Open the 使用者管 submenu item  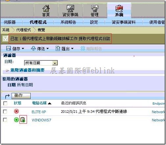[x=157, y=22]
